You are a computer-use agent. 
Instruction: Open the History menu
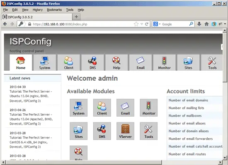pos(38,10)
